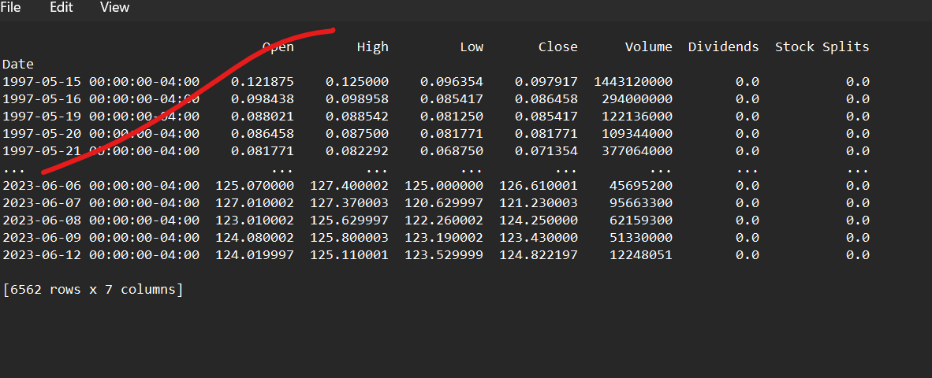This screenshot has height=378, width=932.
Task: Click the Date index label
Action: click(x=18, y=64)
